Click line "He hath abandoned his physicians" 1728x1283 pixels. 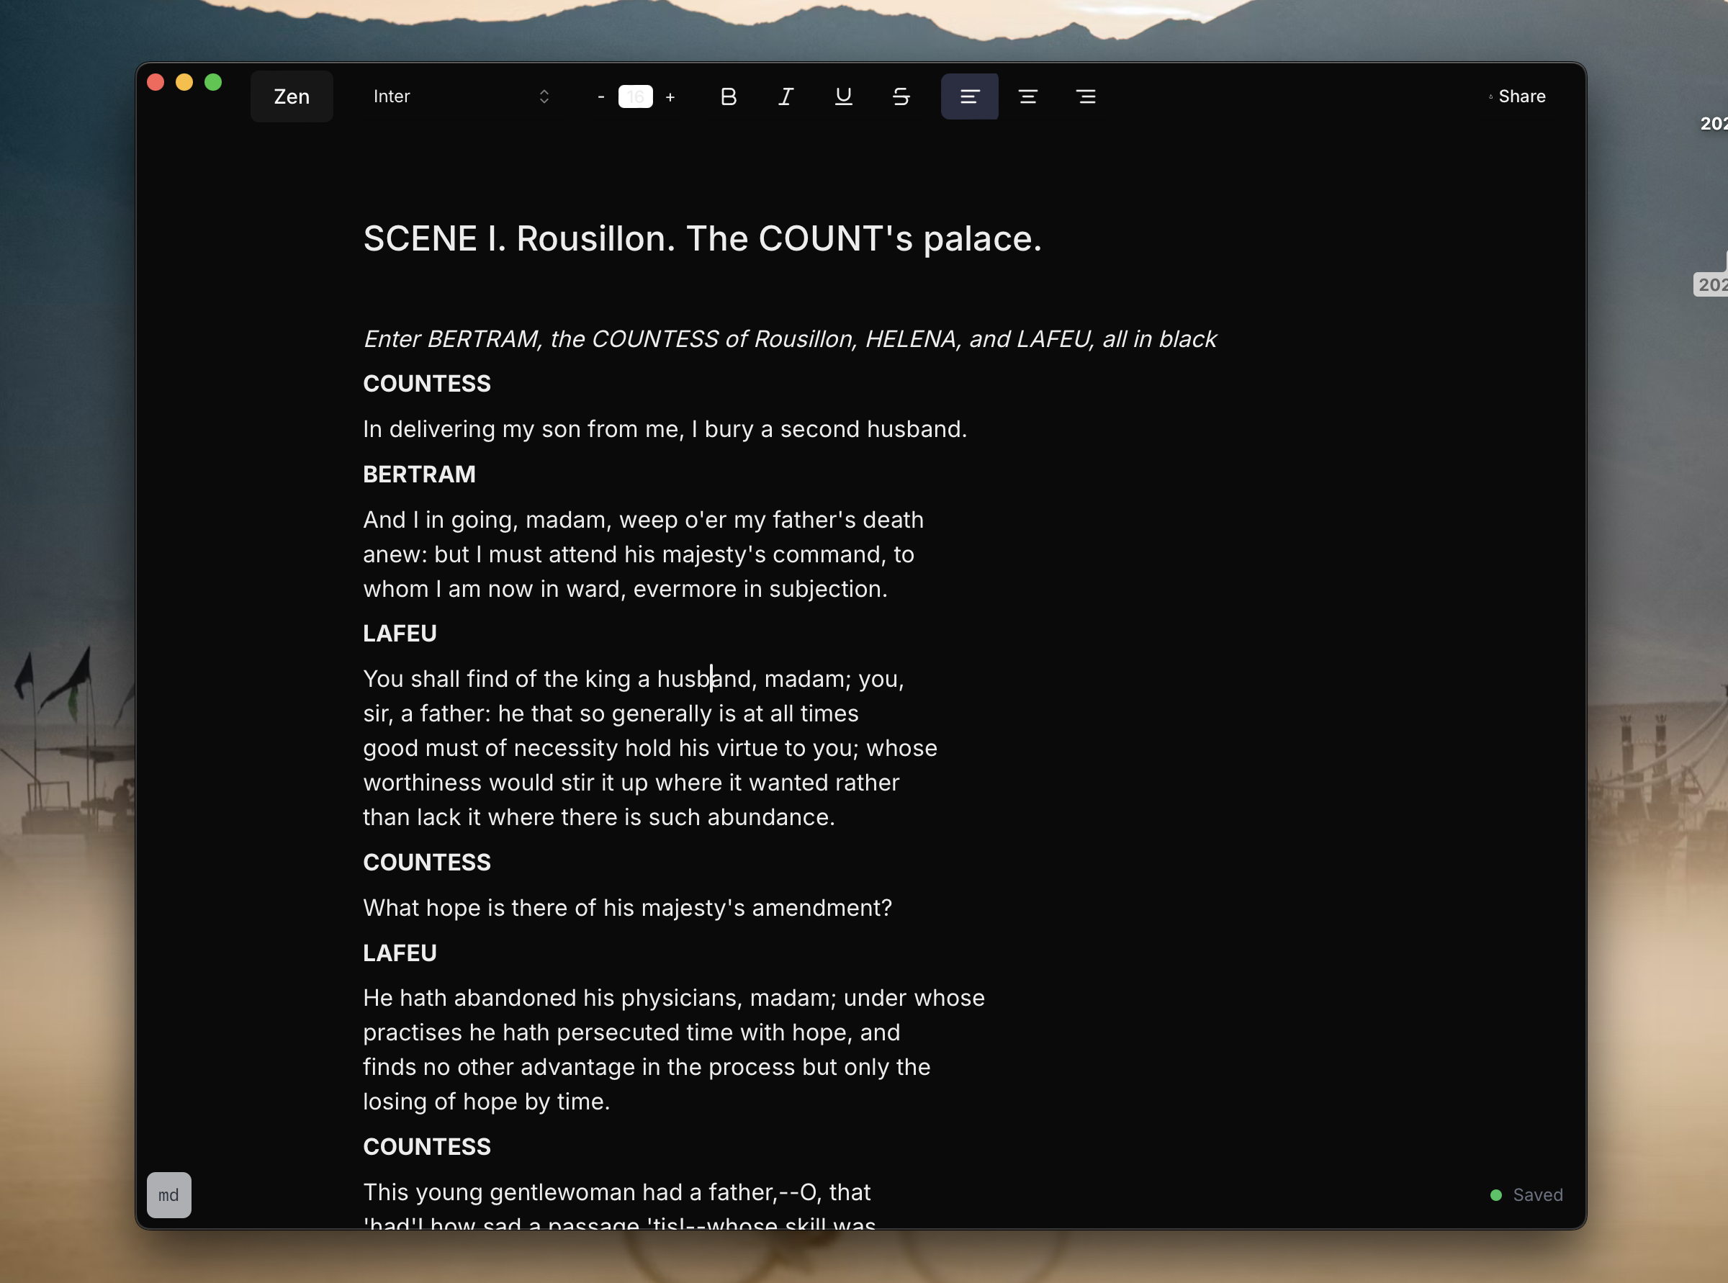click(673, 997)
